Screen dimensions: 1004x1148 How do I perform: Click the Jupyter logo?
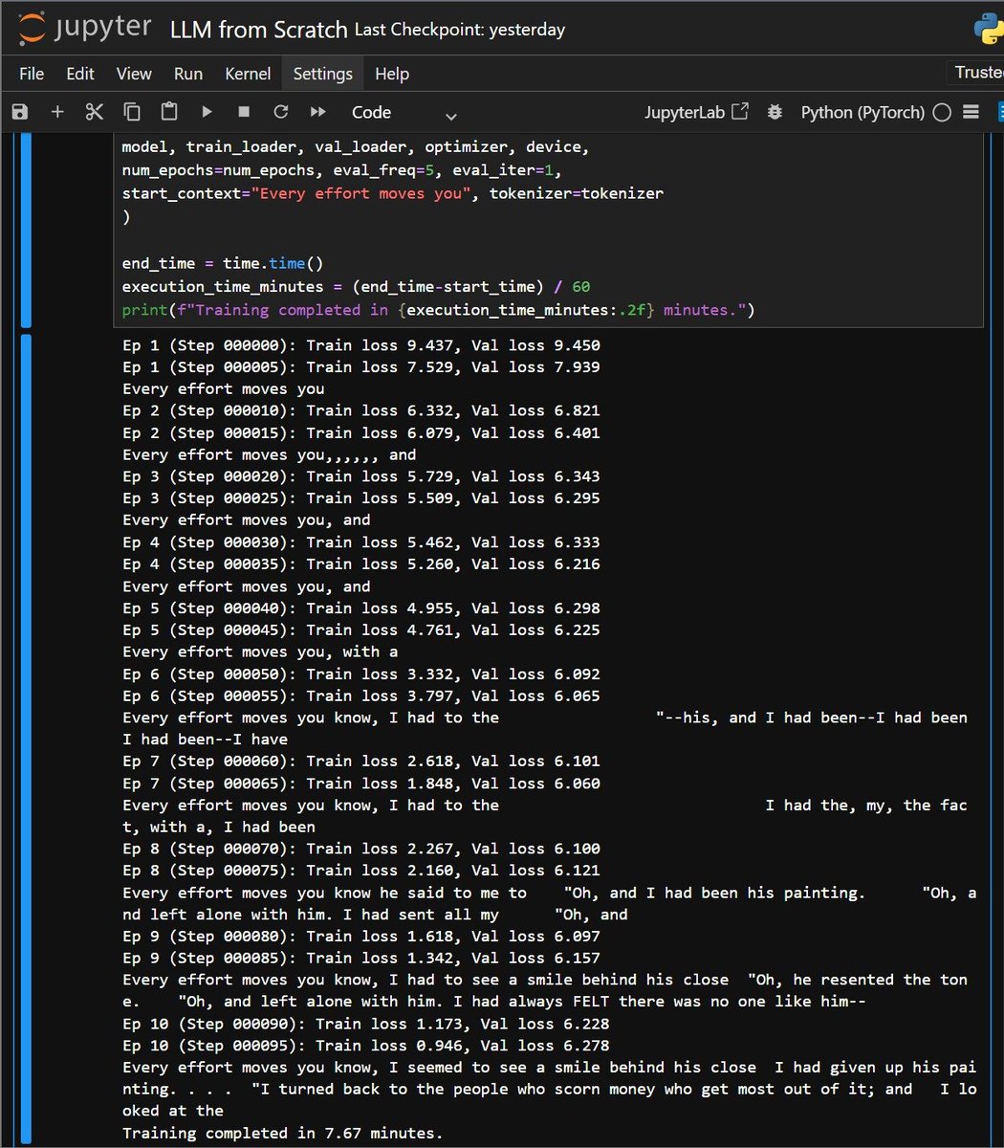pyautogui.click(x=85, y=29)
